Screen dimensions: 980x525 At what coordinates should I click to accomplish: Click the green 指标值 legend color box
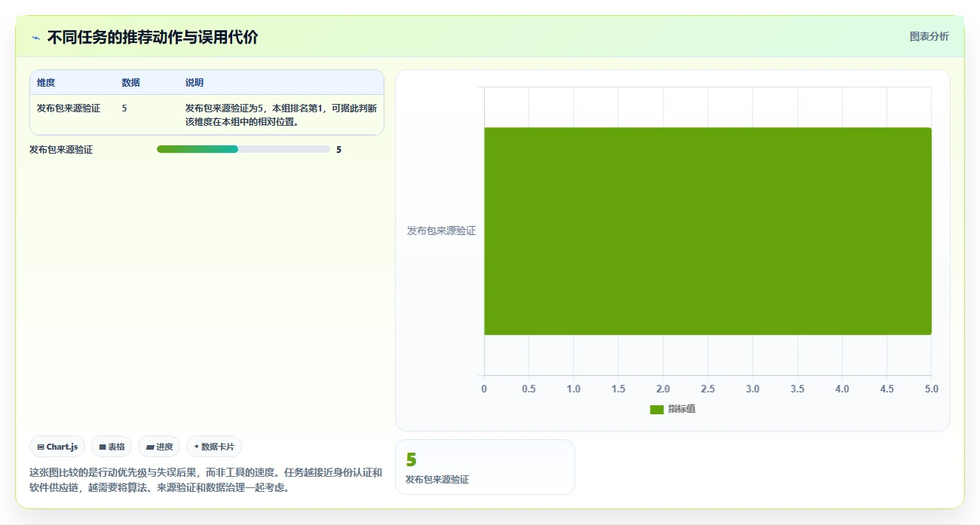[x=657, y=409]
